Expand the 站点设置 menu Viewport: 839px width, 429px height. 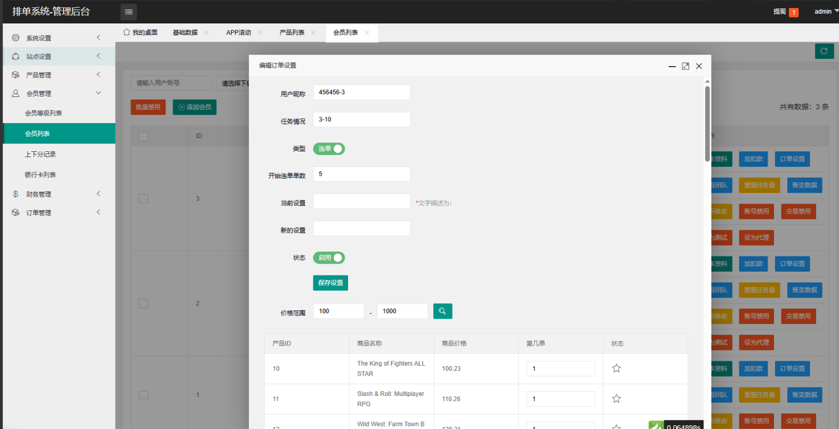coord(99,56)
